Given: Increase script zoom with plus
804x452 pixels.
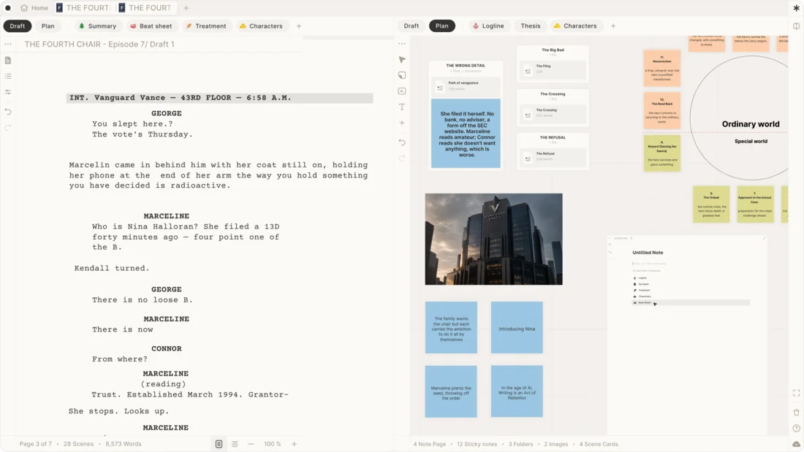Looking at the screenshot, I should coord(295,444).
